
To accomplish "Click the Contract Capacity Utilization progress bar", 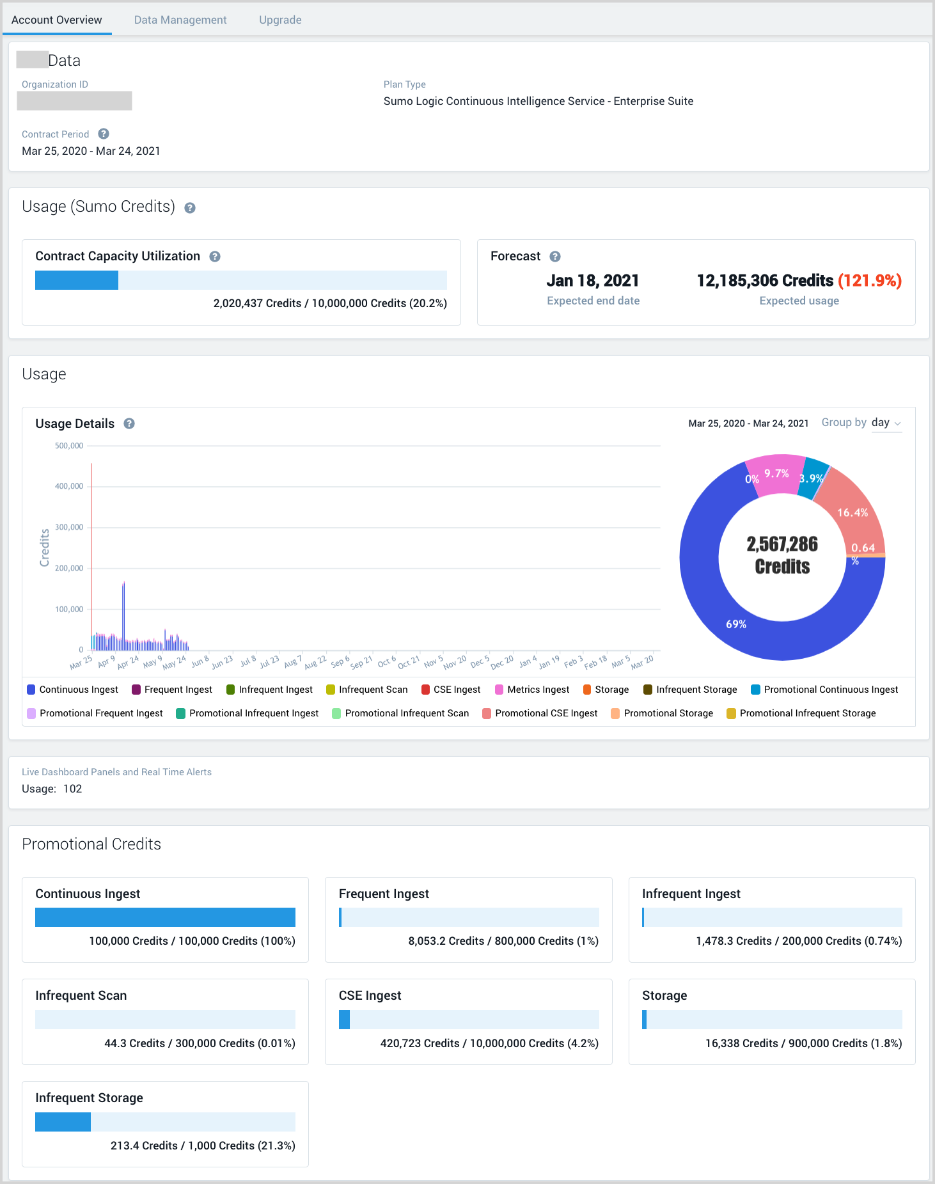I will [x=240, y=280].
